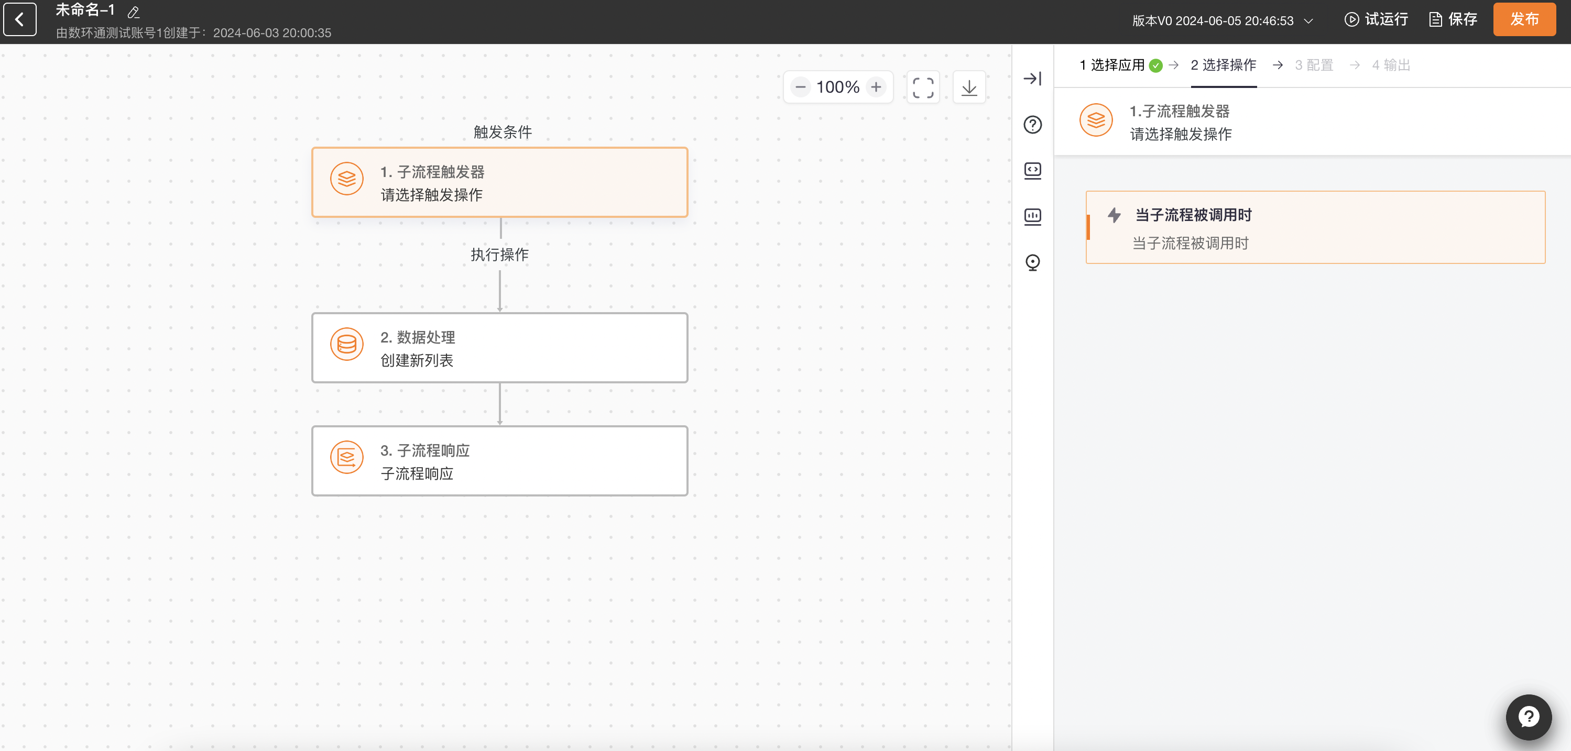Screen dimensions: 1571x751
Task: Zoom in with the plus button
Action: click(876, 87)
